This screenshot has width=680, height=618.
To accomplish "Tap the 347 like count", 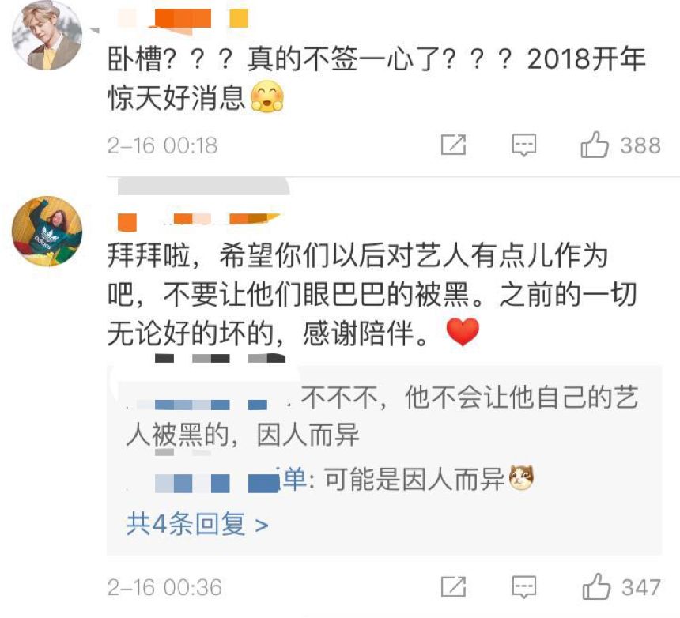I will coord(641,588).
